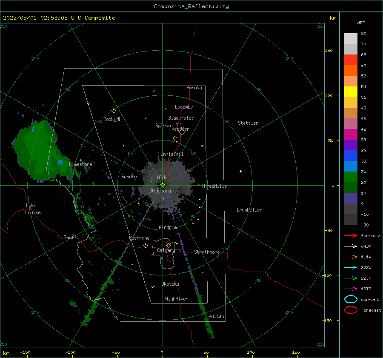Click the dBZ legend heading
The image size is (383, 358).
[x=361, y=23]
